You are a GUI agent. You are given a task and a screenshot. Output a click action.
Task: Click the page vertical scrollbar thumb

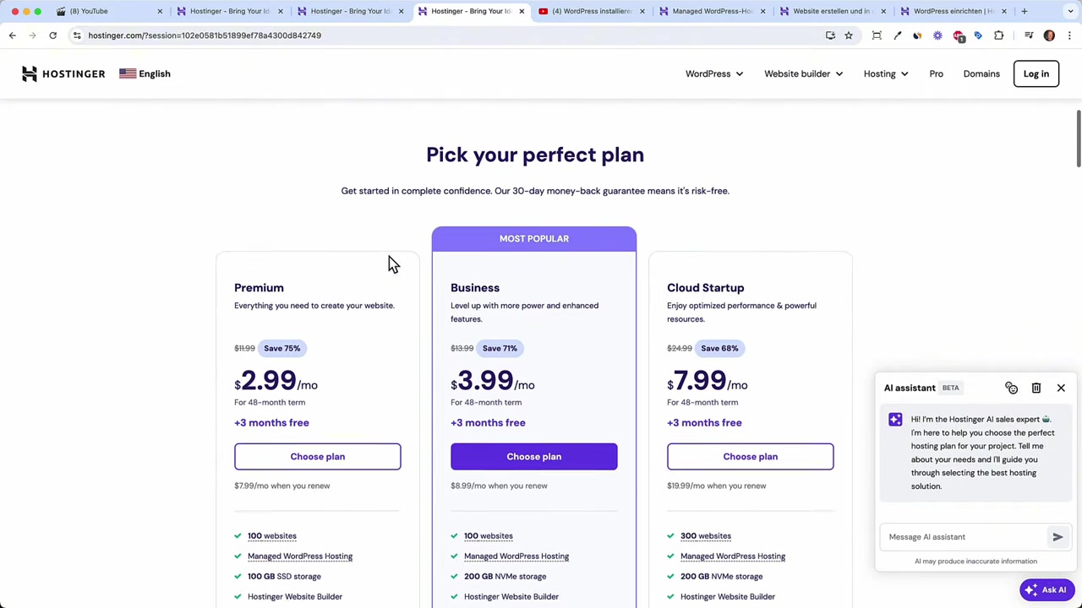coord(1078,139)
